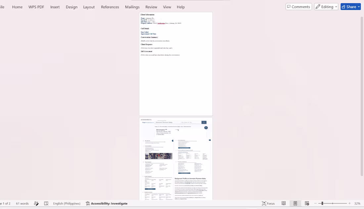Screen dimensions: 364x209
Task: Click the spelling and proofing check icon
Action: (46, 203)
